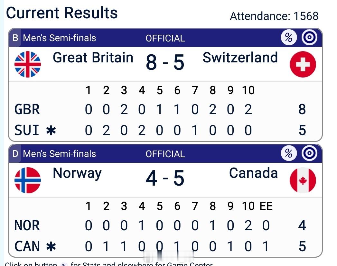
Task: Select the Great Britain team name
Action: pyautogui.click(x=93, y=58)
